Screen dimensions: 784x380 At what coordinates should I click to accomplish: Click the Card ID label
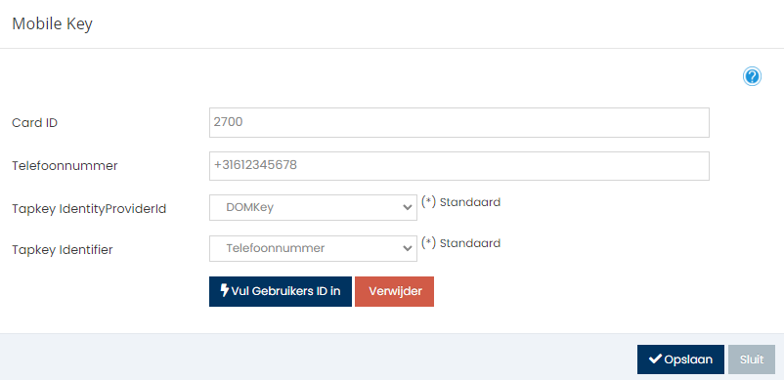pyautogui.click(x=34, y=123)
